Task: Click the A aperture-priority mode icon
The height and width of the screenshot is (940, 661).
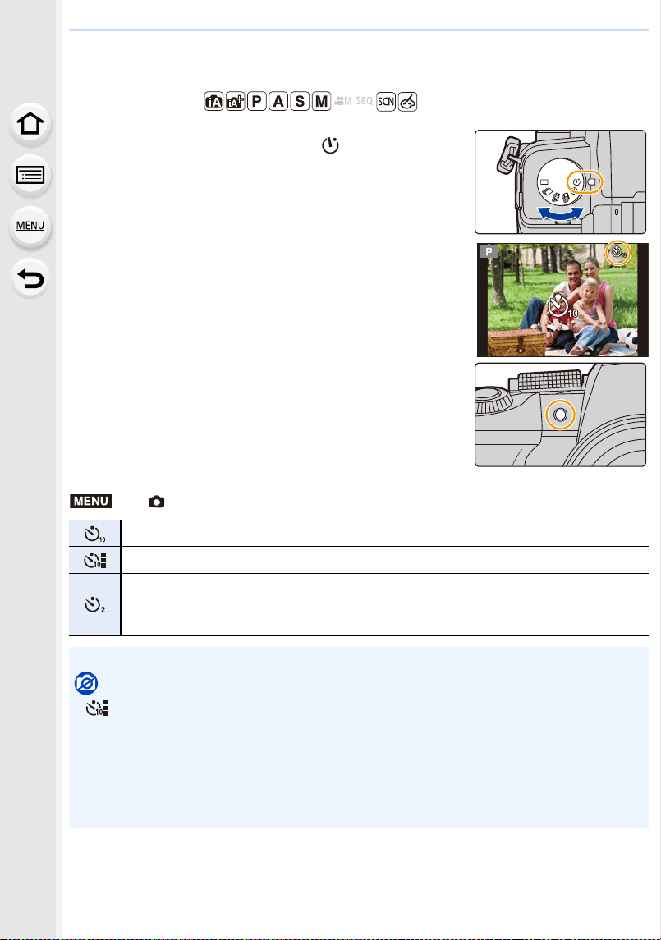Action: 278,101
